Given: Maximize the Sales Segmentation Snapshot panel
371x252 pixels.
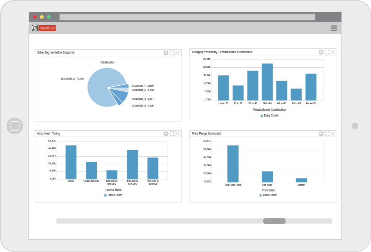Looking at the screenshot, I should point(172,53).
